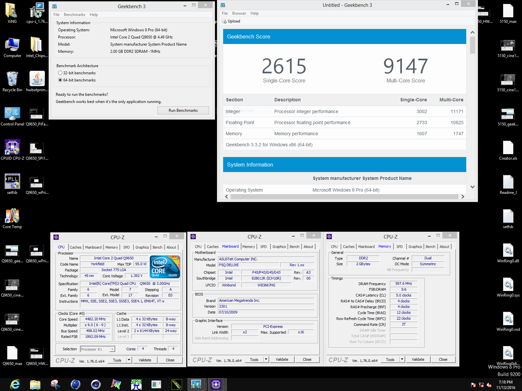Screen dimensions: 522x391
Task: Open Processor selection dropdown in CPU-Z
Action: pos(98,349)
